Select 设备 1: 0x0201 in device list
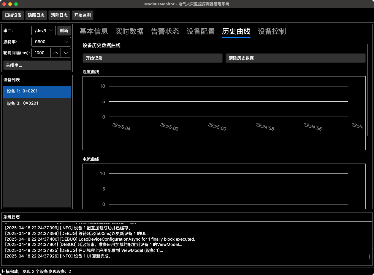The height and width of the screenshot is (275, 374). (37, 92)
